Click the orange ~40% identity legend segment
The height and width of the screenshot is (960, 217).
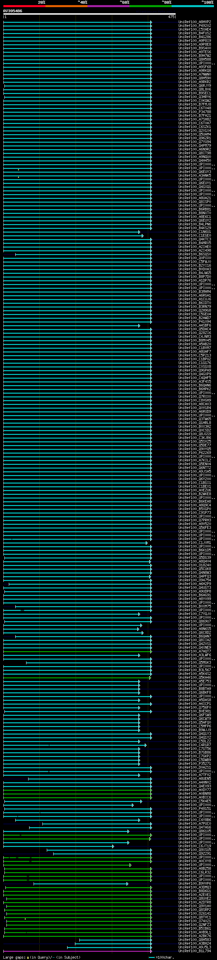(x=66, y=6)
